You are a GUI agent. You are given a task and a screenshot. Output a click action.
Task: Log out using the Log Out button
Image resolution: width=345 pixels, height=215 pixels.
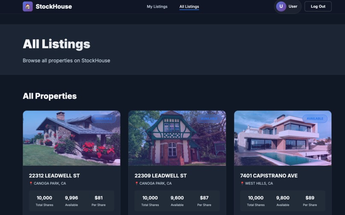(318, 6)
